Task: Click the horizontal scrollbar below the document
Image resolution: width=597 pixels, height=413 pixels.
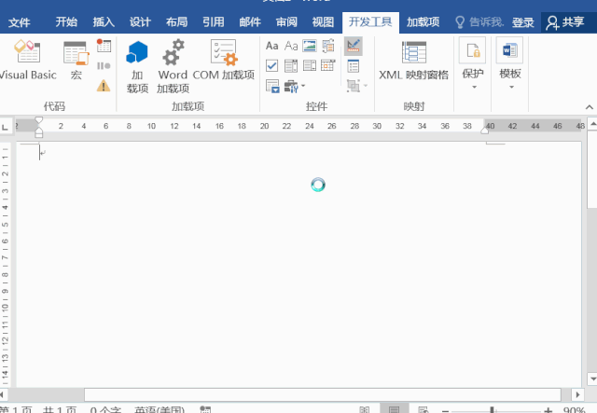Action: point(326,394)
